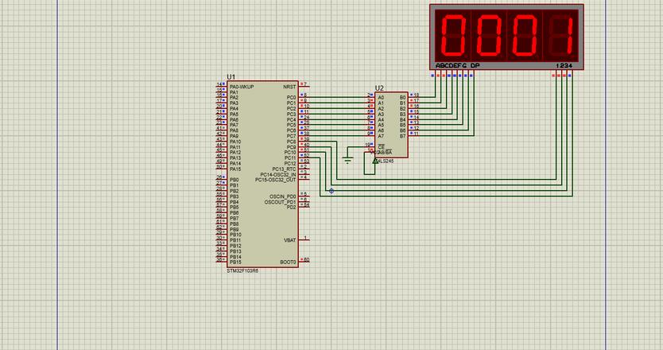
Task: Click the PC13_RTC pin label
Action: pyautogui.click(x=284, y=169)
